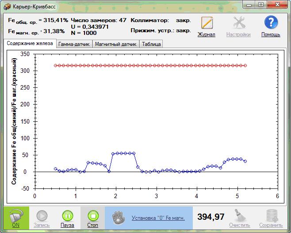Click the ON label text
The image size is (291, 233).
pyautogui.click(x=15, y=225)
